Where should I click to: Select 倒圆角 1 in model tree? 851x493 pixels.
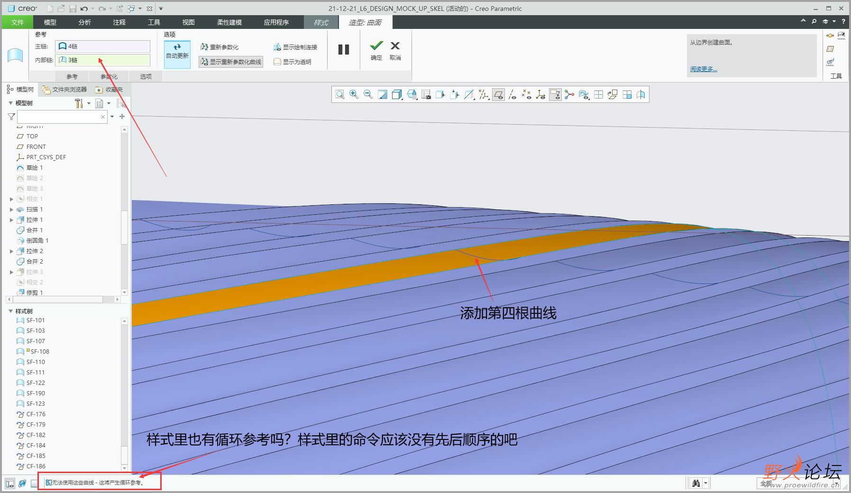(x=33, y=240)
